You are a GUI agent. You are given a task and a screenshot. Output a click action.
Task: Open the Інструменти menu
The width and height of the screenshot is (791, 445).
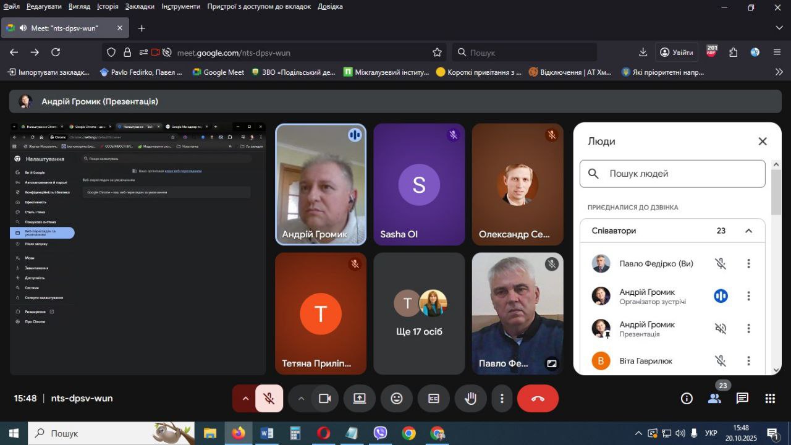click(180, 6)
